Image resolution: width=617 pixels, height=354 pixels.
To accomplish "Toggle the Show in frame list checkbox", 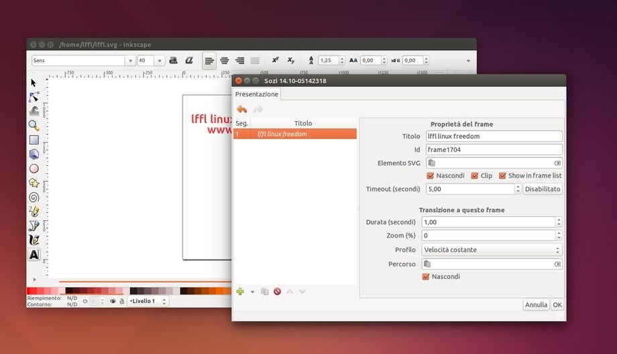I will [502, 176].
